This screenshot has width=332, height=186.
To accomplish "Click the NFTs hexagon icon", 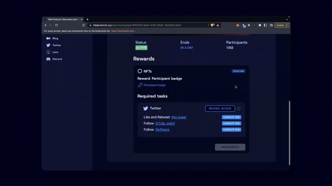I will (x=140, y=71).
